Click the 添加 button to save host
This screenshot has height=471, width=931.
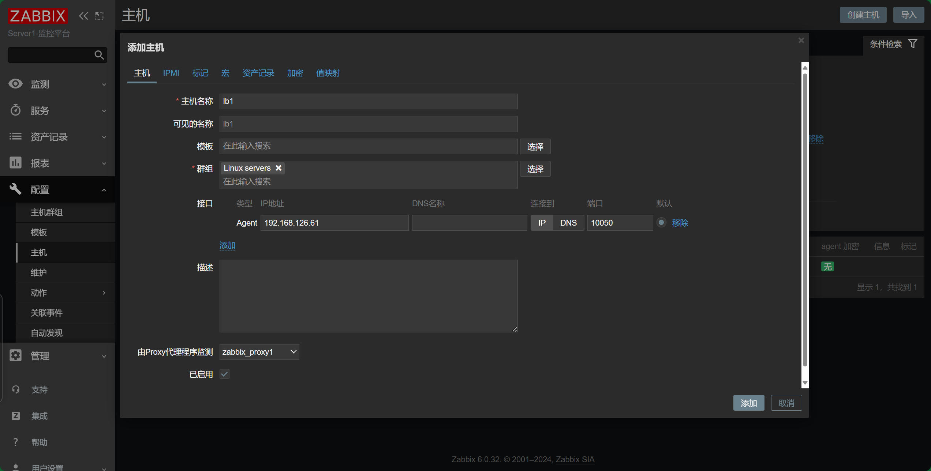coord(749,403)
